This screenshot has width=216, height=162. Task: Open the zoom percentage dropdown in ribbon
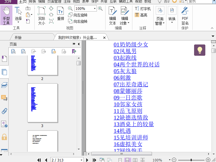(94, 9)
